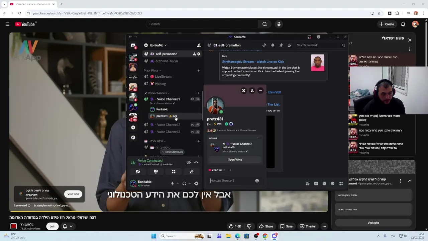Open Windows Start menu on taskbar
Screen dimensions: 428x241
pos(154,236)
